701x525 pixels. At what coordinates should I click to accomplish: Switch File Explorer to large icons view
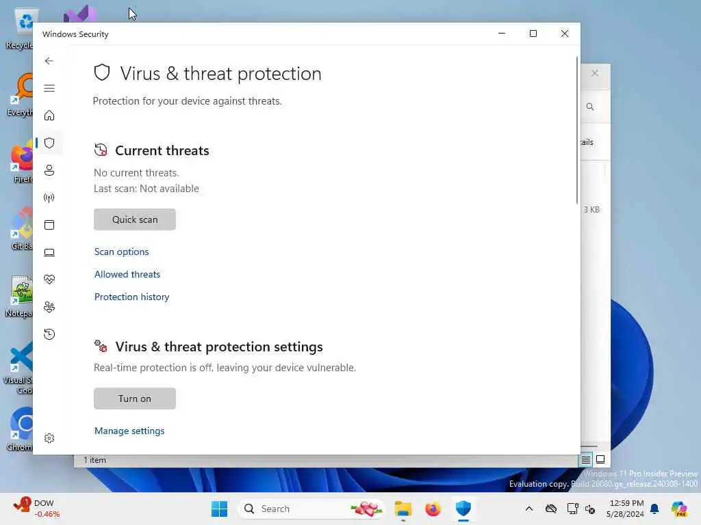pos(600,459)
